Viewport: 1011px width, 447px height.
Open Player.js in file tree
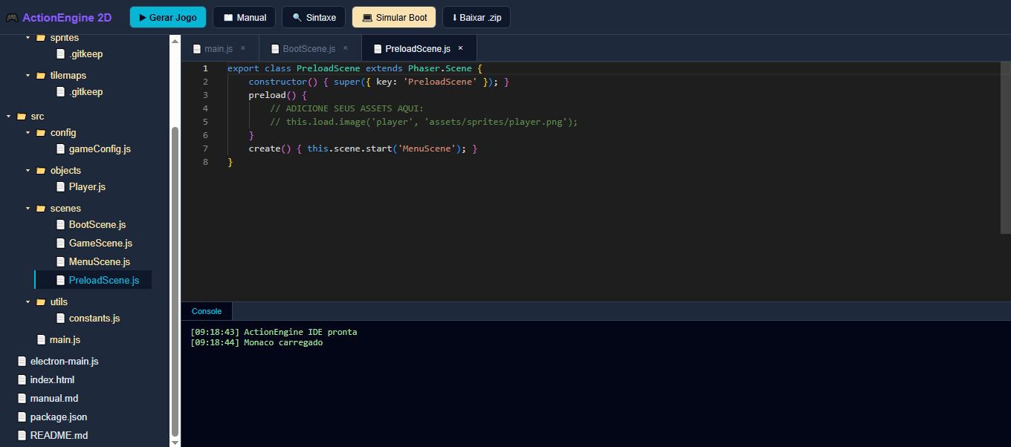[x=87, y=186]
